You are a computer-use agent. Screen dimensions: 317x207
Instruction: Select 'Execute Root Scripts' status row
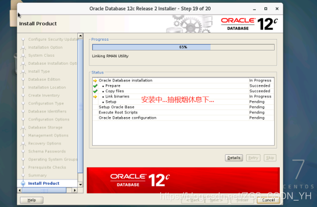(183, 112)
